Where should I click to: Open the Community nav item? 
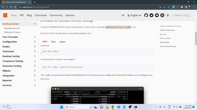[x=56, y=15]
